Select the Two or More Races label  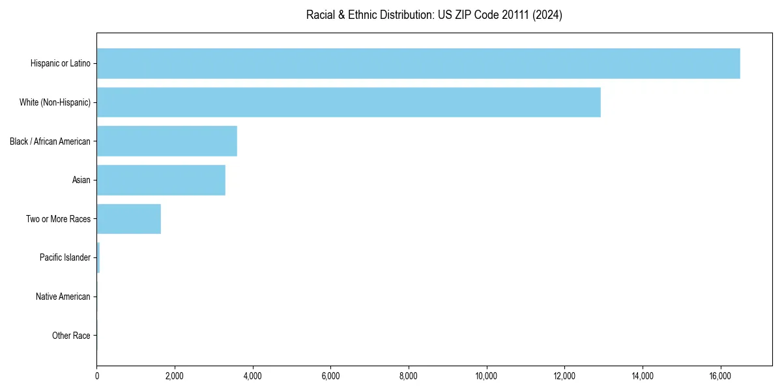(x=59, y=218)
